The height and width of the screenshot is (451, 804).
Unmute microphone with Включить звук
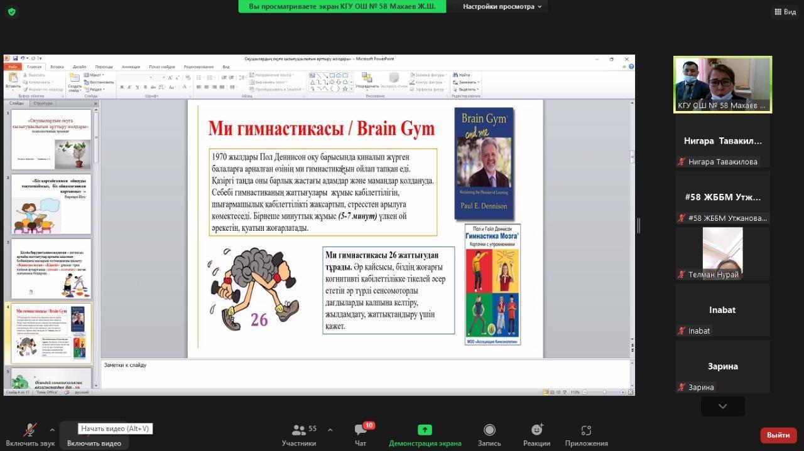coord(30,430)
